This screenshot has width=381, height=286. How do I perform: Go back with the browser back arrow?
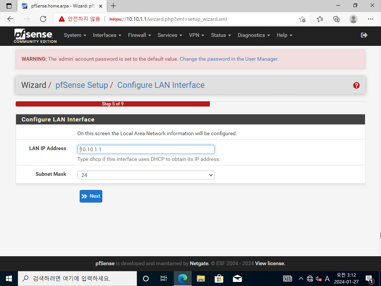coord(10,19)
